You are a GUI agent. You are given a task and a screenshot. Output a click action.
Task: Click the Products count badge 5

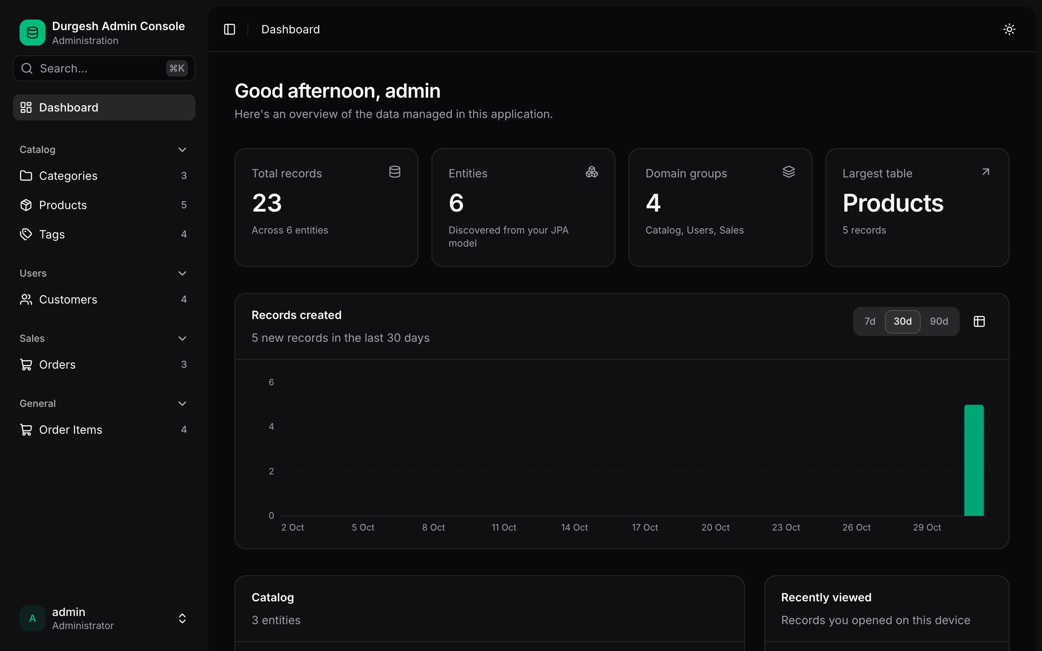click(184, 205)
